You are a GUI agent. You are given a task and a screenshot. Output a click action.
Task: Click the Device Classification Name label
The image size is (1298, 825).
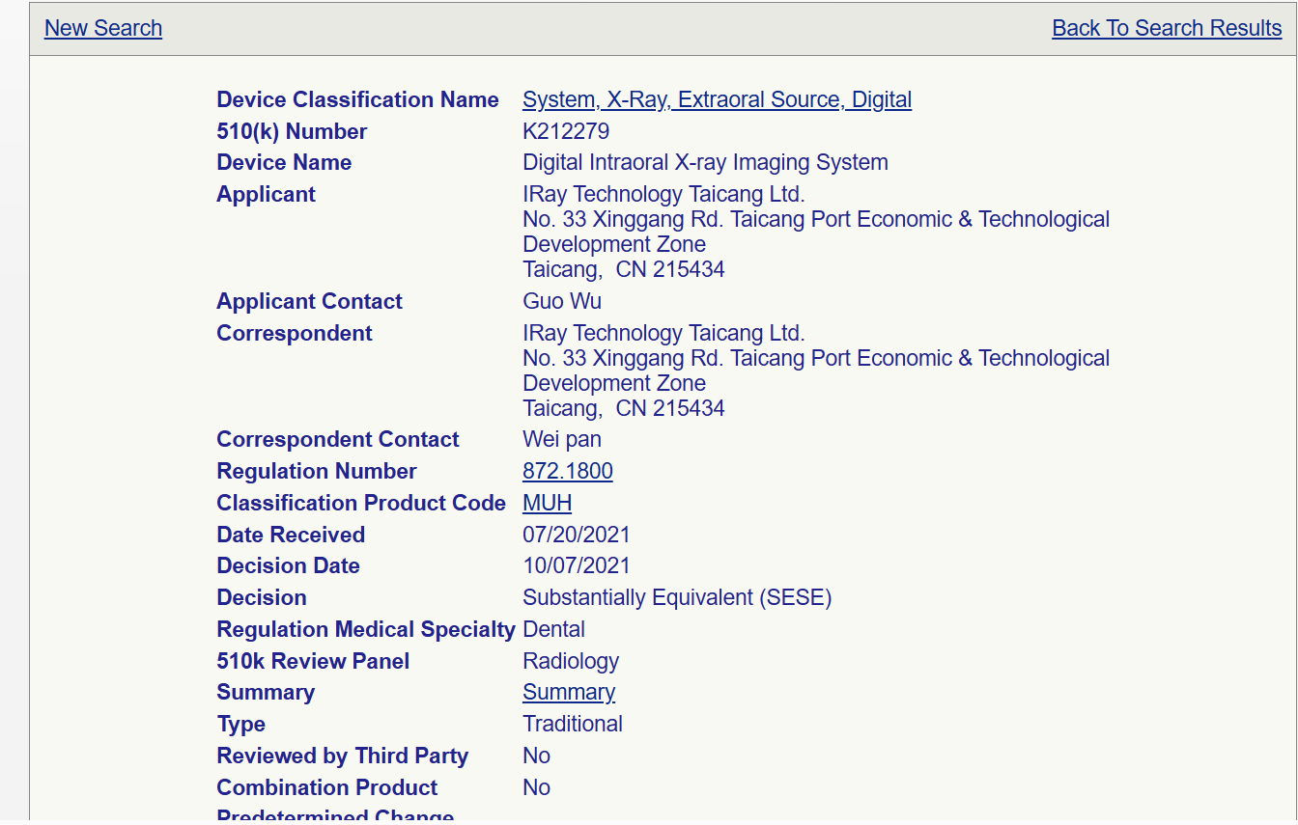[357, 99]
